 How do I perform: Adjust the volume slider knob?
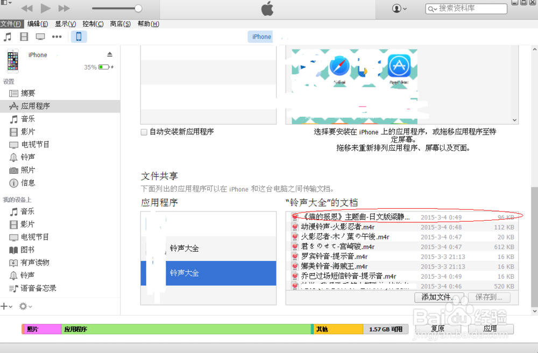(138, 8)
